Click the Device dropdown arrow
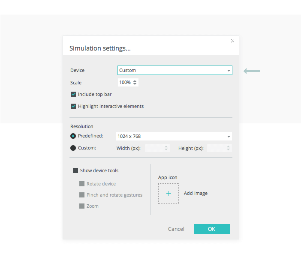This screenshot has height=254, width=301. (x=229, y=71)
